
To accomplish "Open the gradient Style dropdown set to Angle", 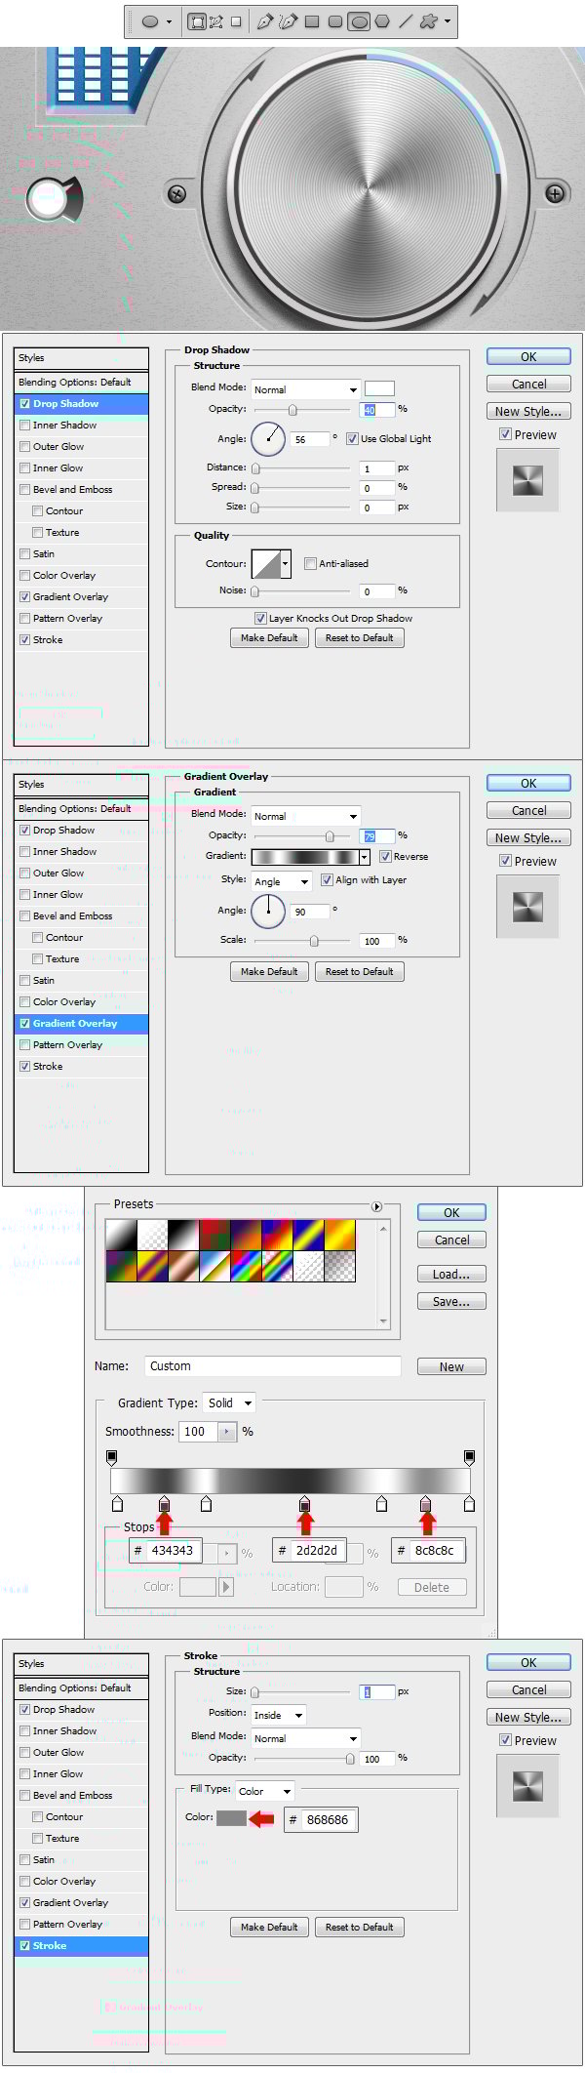I will click(x=281, y=881).
